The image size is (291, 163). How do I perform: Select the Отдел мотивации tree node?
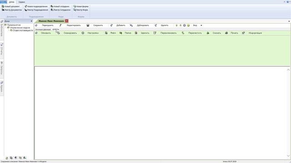[x=23, y=30]
